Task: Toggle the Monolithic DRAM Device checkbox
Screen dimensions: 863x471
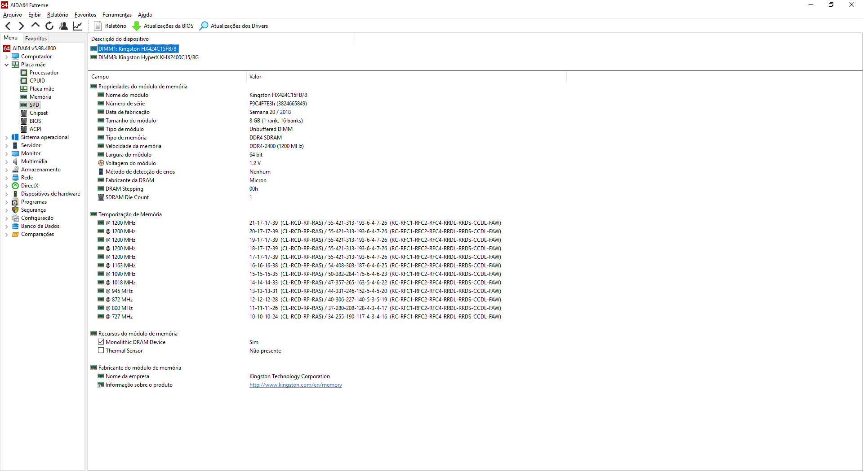Action: tap(101, 342)
